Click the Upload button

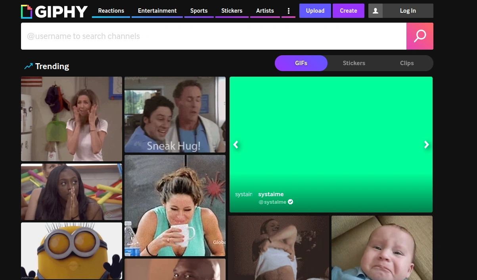315,11
